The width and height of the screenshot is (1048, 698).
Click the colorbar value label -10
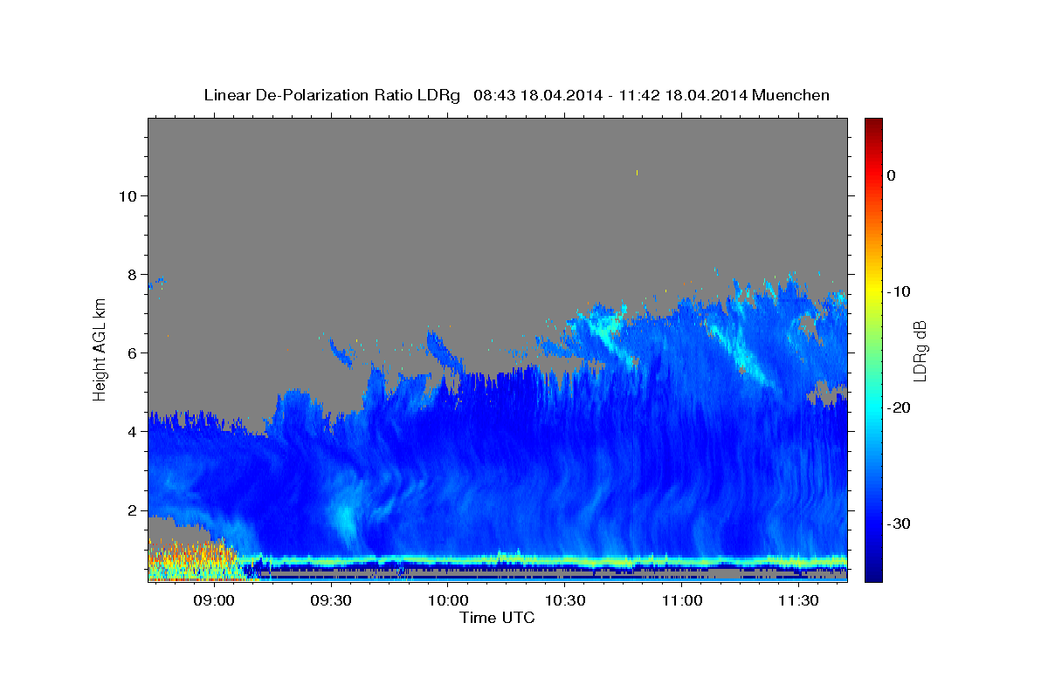(x=900, y=291)
